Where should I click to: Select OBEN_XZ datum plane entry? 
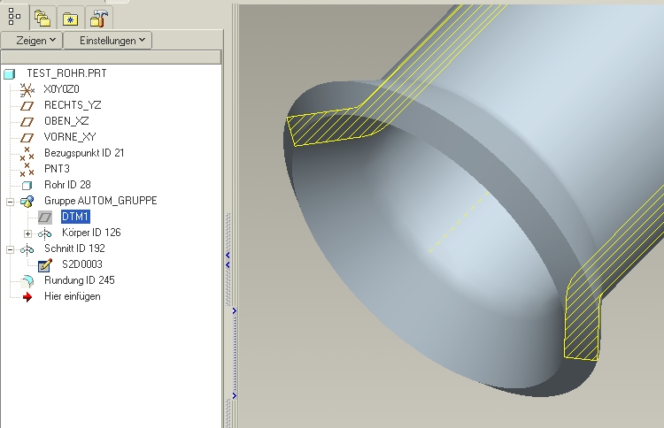click(66, 121)
